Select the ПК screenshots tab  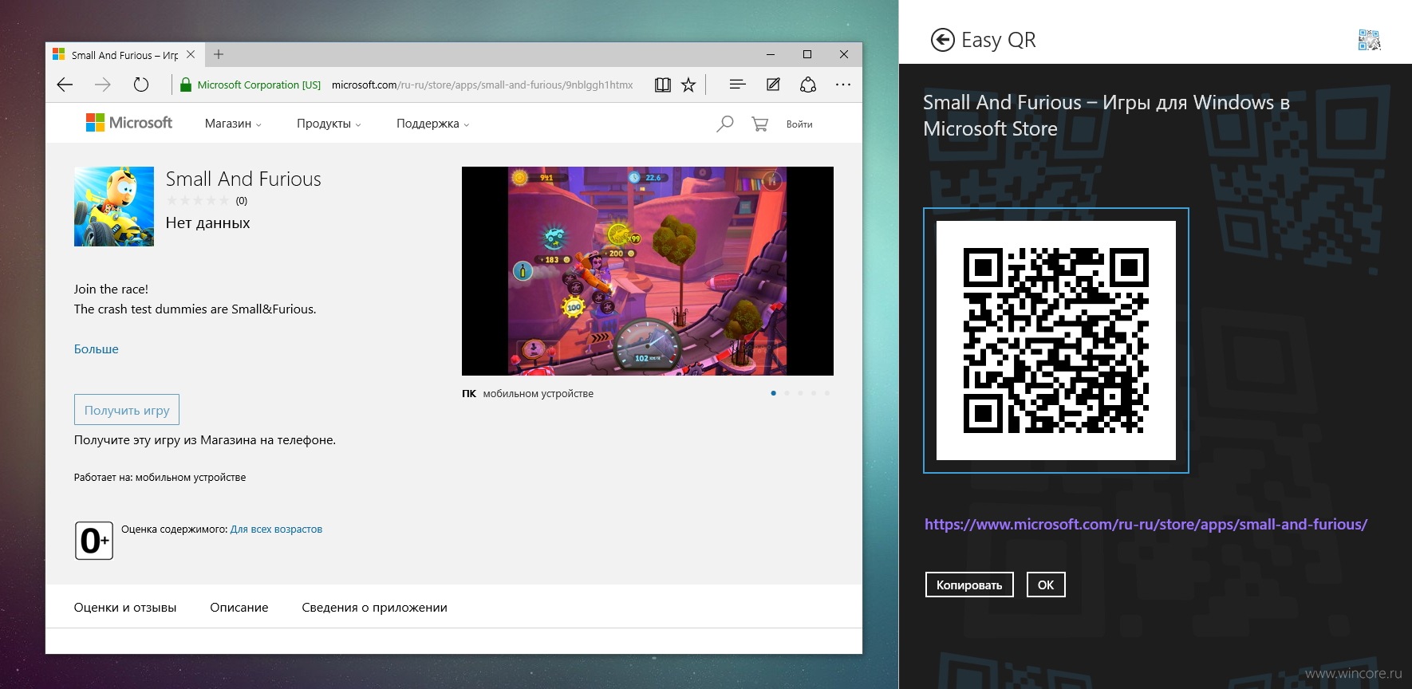[469, 394]
